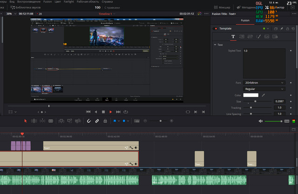The height and width of the screenshot is (194, 298).
Task: Go to previous edit point icon
Action: [203, 112]
